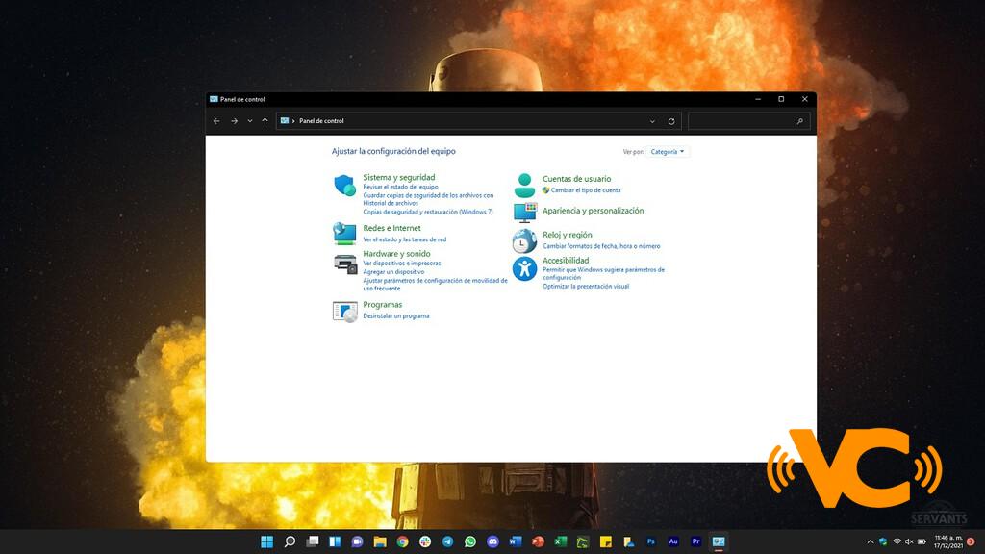
Task: Click Optimizar la presentación visual link
Action: [x=585, y=287]
